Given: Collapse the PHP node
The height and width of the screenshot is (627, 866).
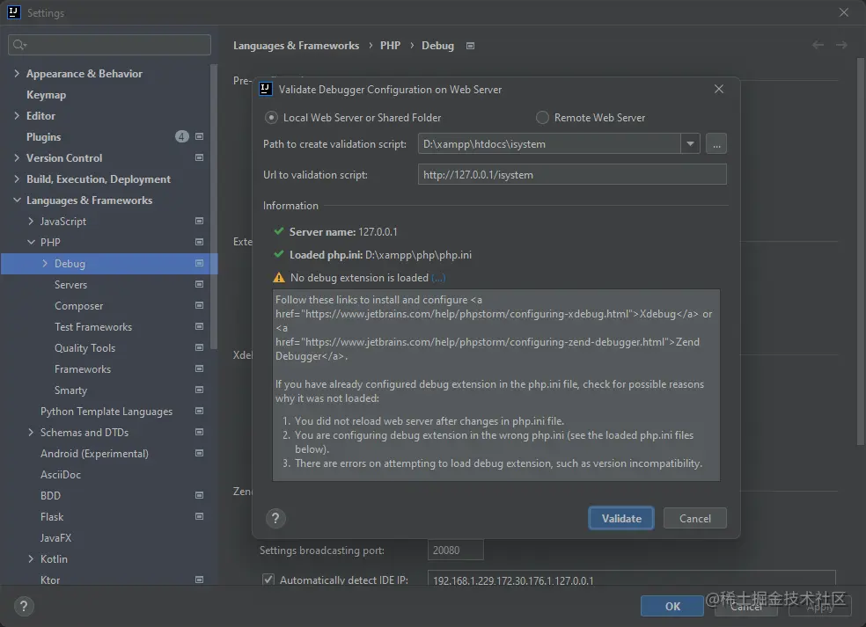Looking at the screenshot, I should click(31, 242).
